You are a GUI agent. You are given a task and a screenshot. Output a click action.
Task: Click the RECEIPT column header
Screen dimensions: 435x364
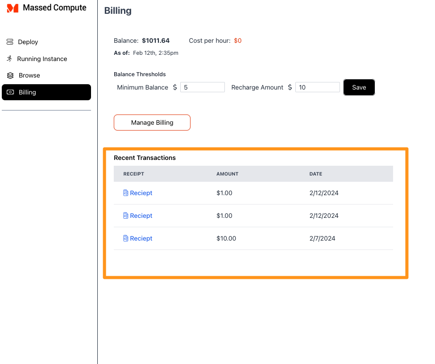pos(134,174)
